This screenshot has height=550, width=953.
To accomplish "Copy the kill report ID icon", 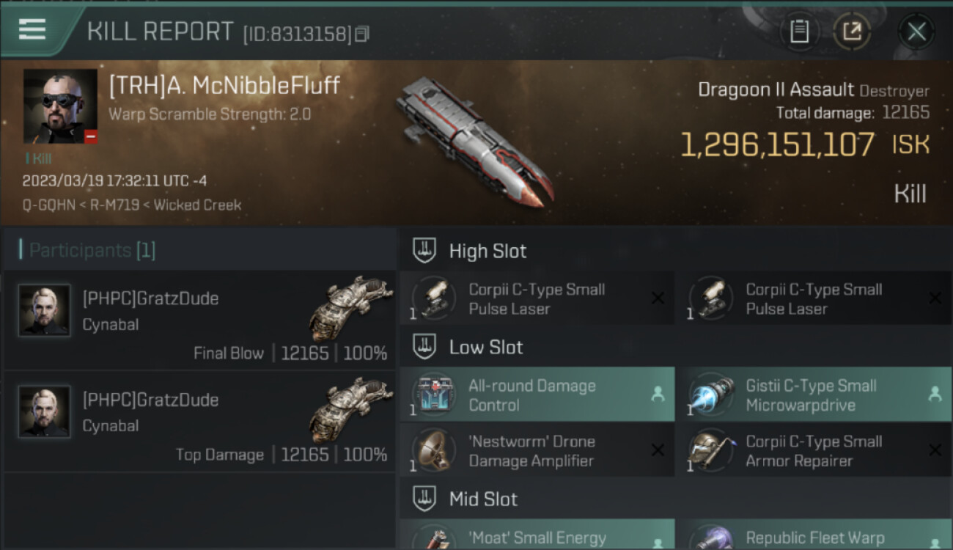I will pyautogui.click(x=361, y=34).
